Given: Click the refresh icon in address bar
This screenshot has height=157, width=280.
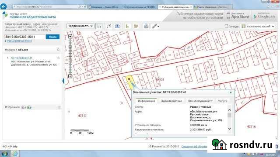Looking at the screenshot, I should pos(85,7).
